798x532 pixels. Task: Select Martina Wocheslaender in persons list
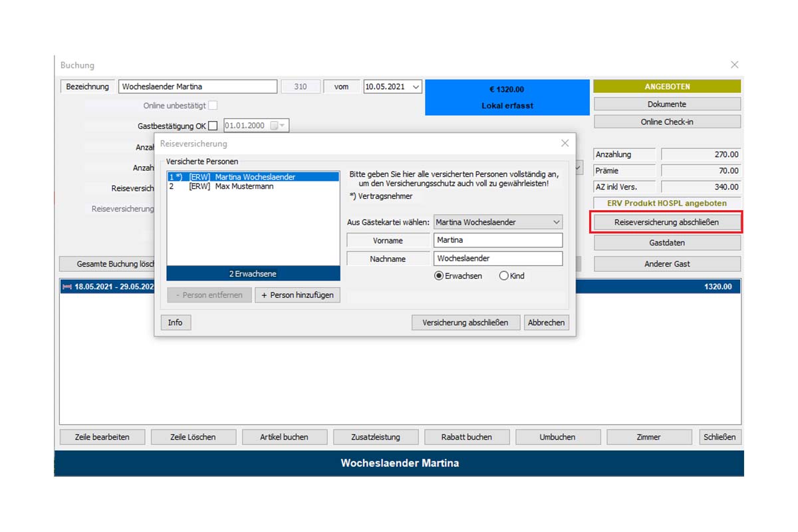(255, 177)
